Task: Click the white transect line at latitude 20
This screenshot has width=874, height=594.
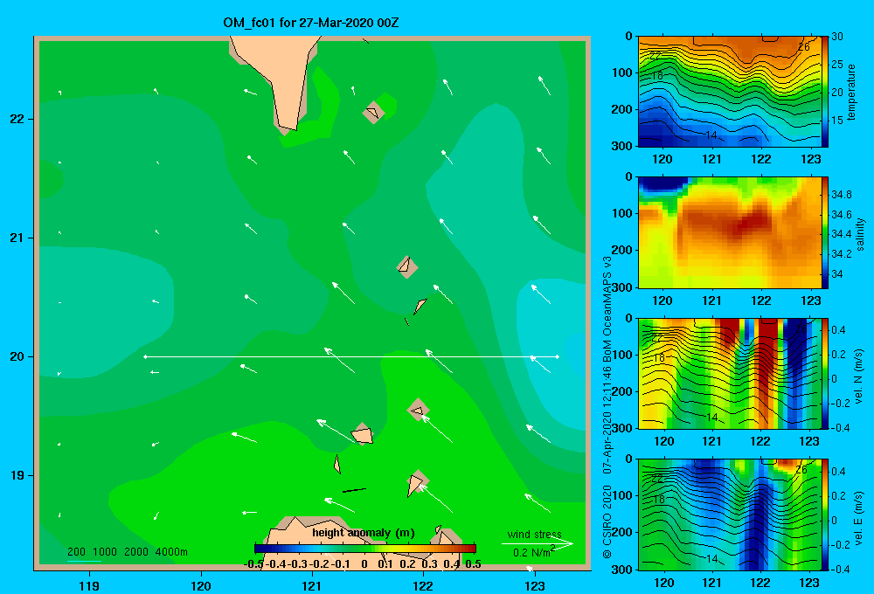Action: [x=351, y=356]
